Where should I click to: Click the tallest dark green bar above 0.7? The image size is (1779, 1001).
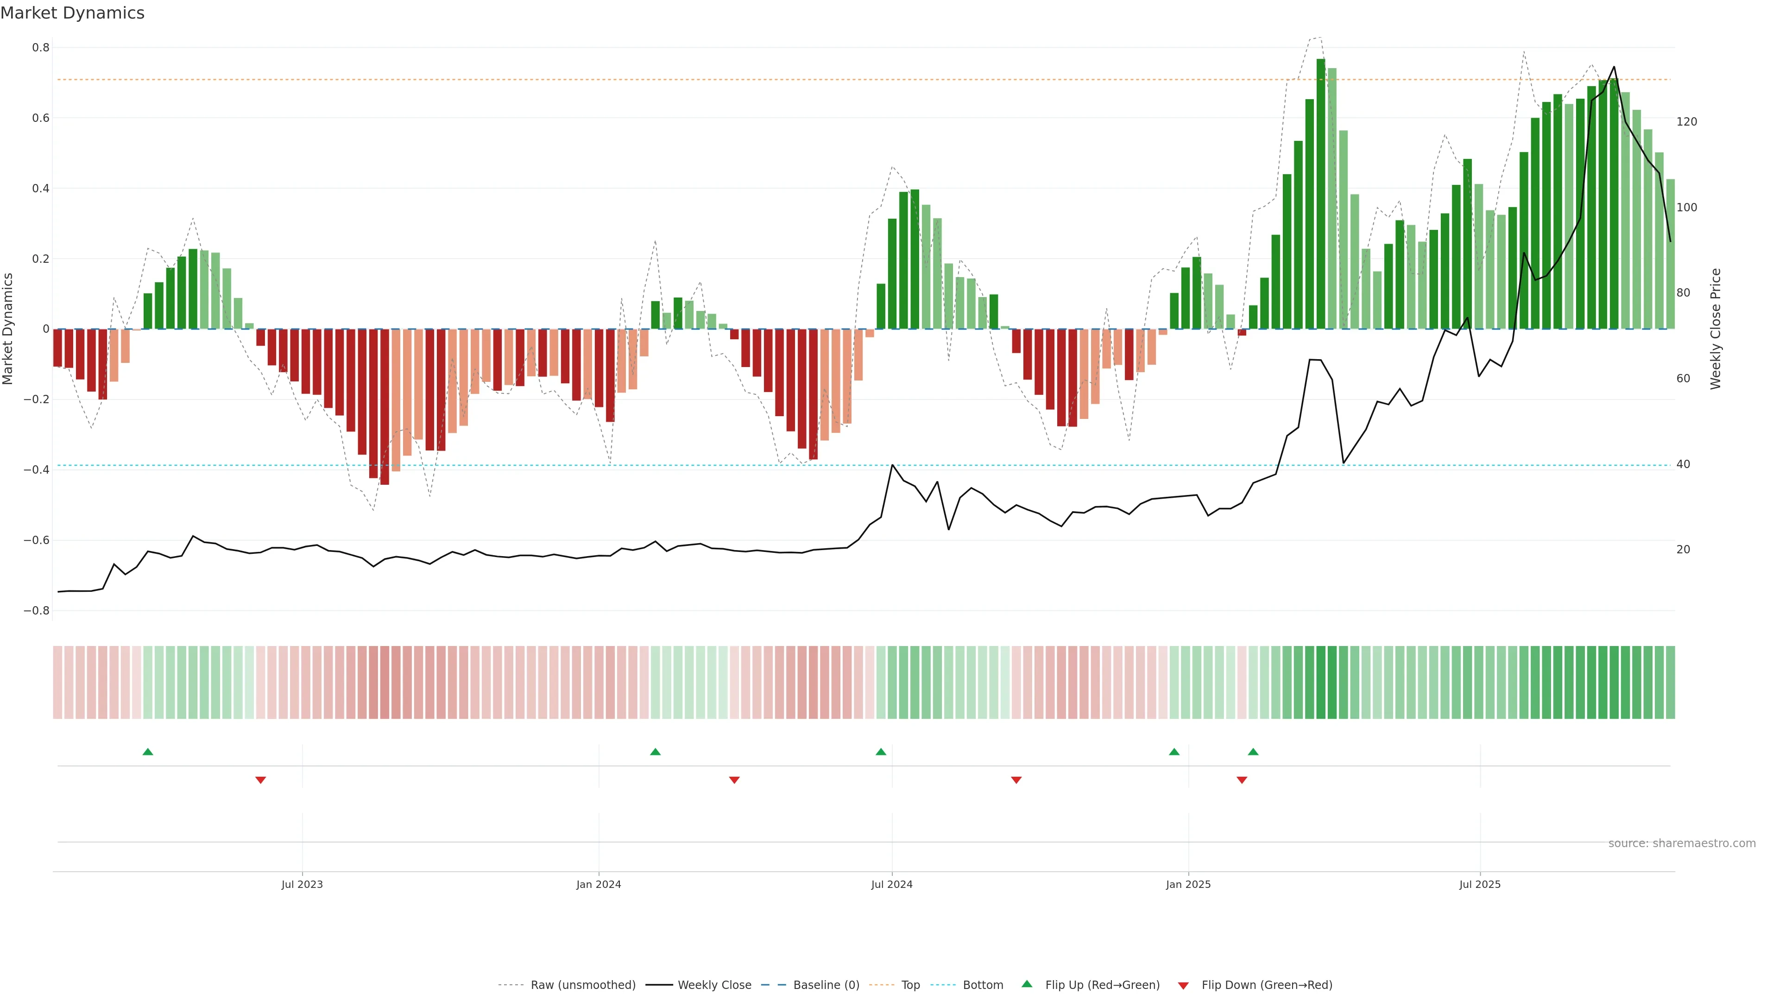click(1320, 193)
